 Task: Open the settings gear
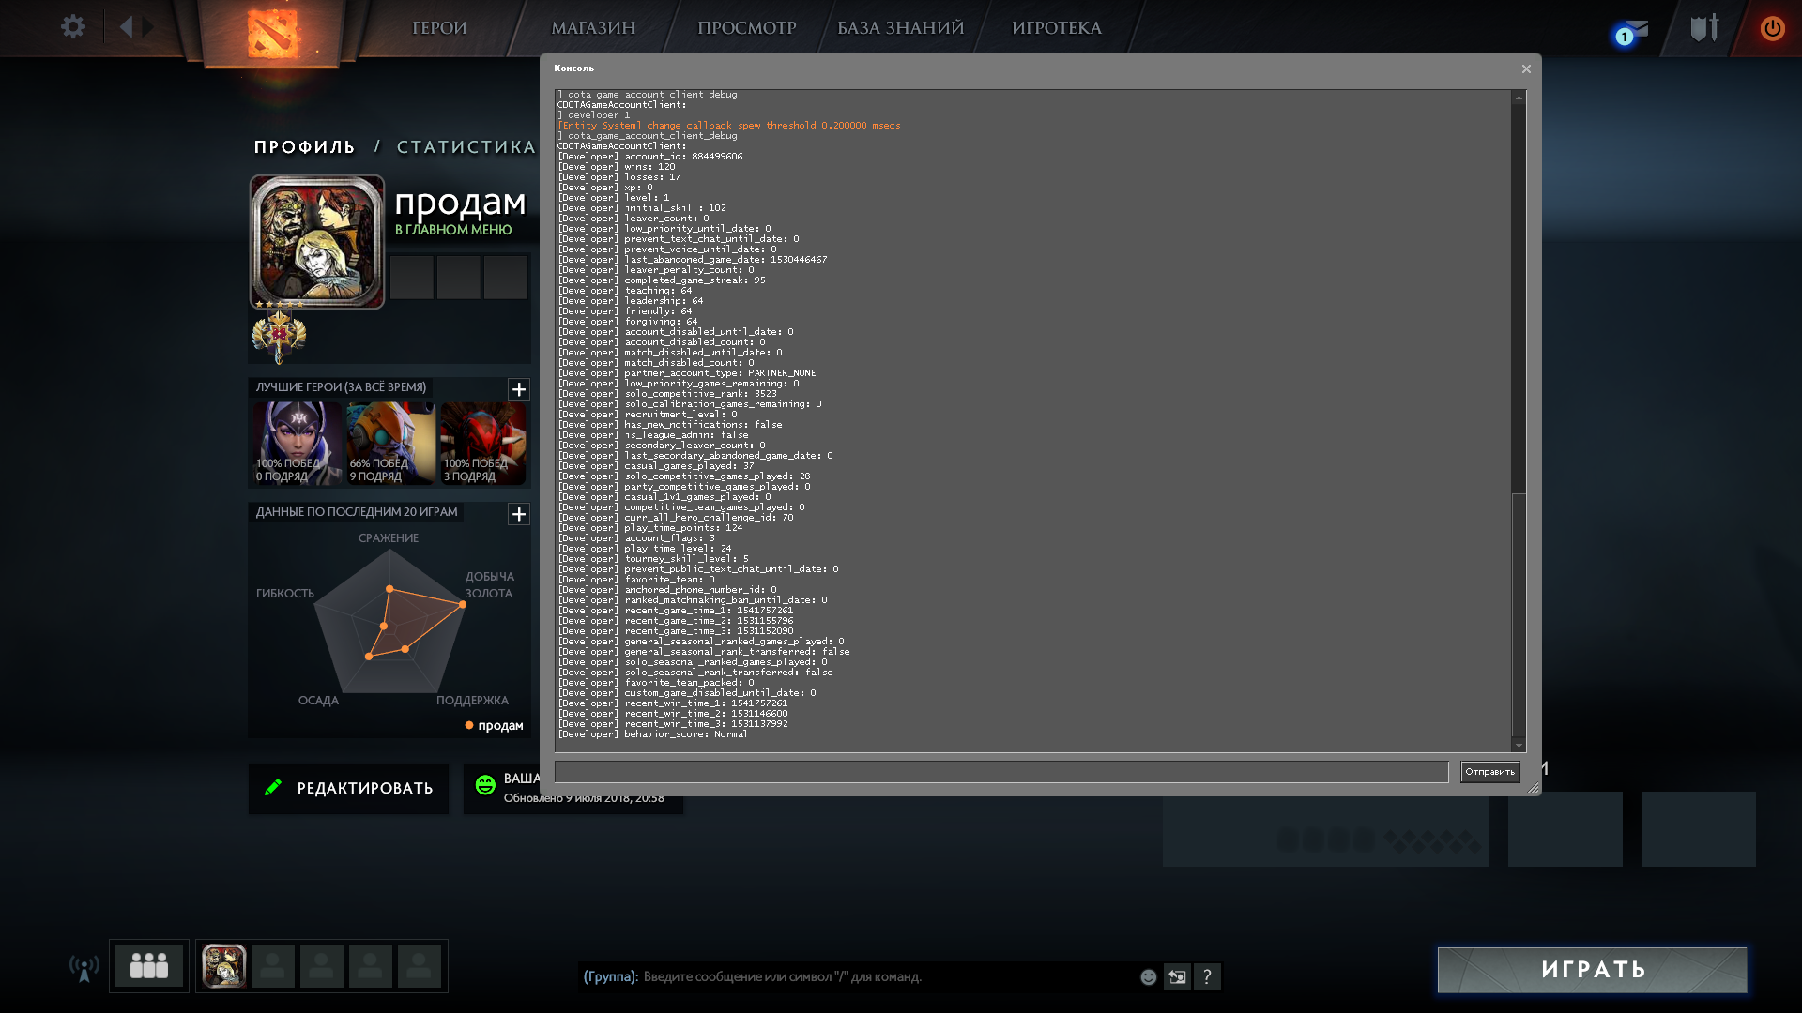tap(73, 27)
